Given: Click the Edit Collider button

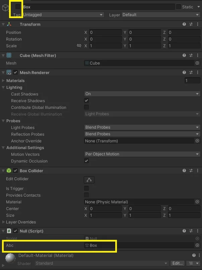Looking at the screenshot, I should (x=89, y=180).
